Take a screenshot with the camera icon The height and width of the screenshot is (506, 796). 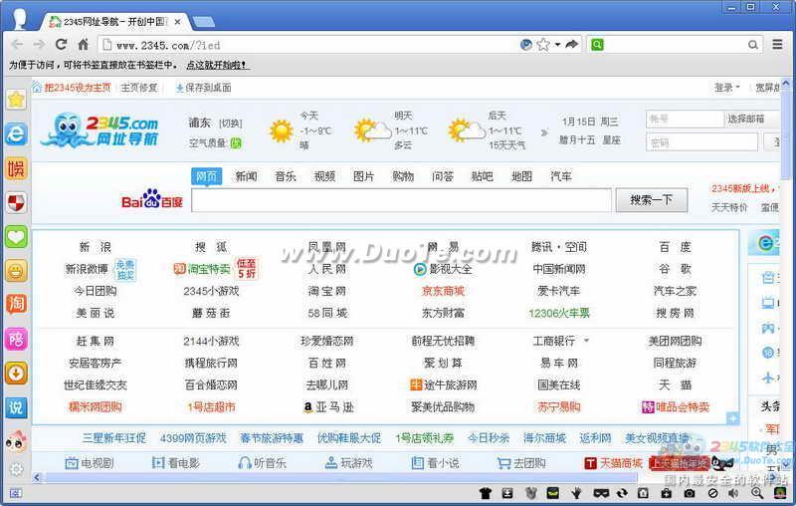689,493
